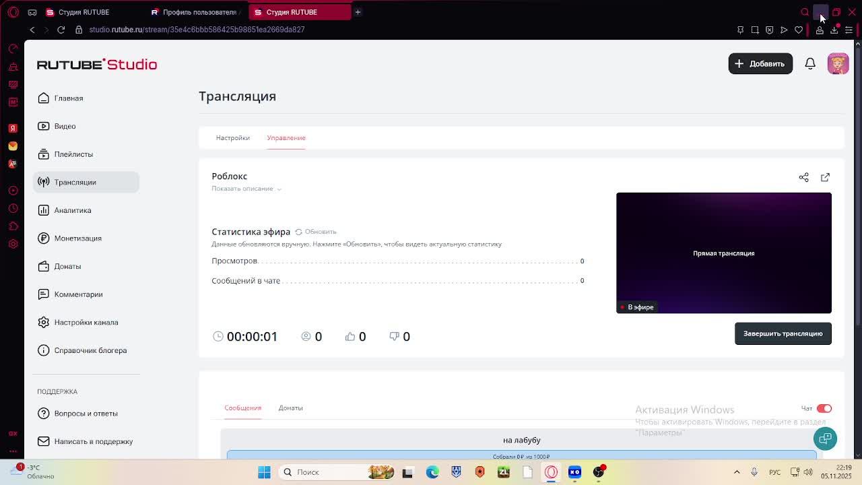Open stream in new window icon
The width and height of the screenshot is (862, 485).
[825, 177]
